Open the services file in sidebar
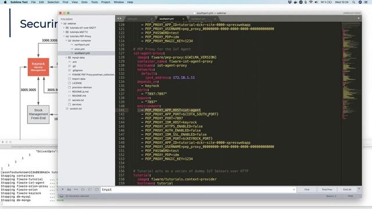This screenshot has height=209, width=372. click(x=77, y=105)
